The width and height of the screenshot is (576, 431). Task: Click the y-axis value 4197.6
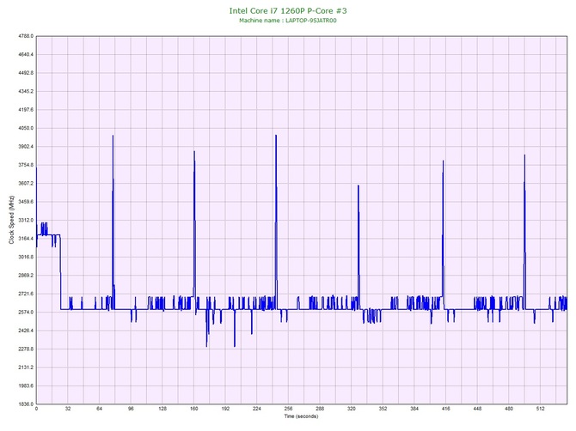(26, 110)
